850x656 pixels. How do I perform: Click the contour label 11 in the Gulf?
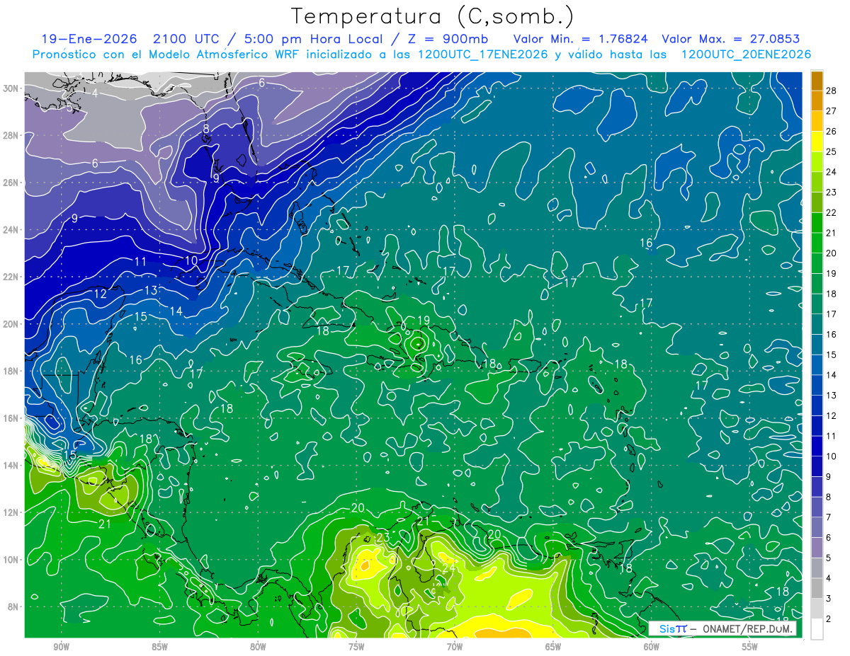(140, 262)
